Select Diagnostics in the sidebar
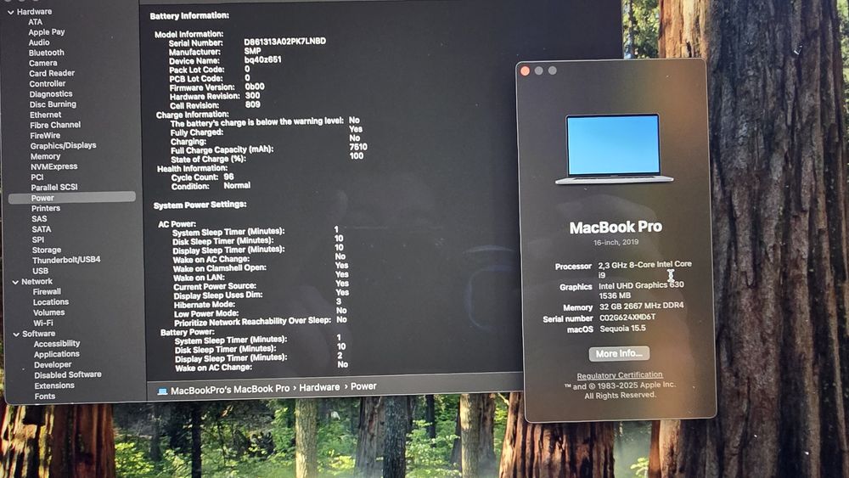This screenshot has height=478, width=849. coord(51,94)
